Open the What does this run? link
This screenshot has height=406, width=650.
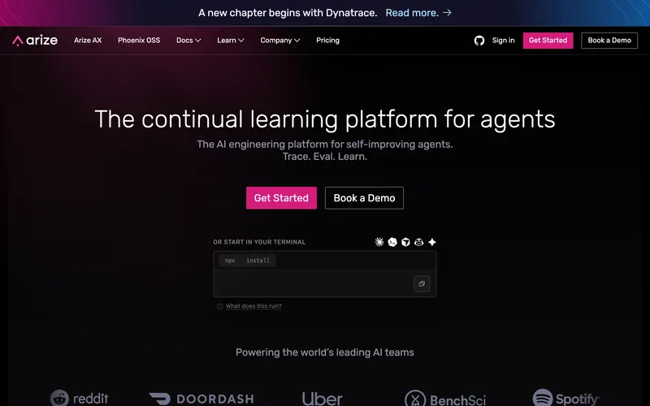(x=253, y=306)
